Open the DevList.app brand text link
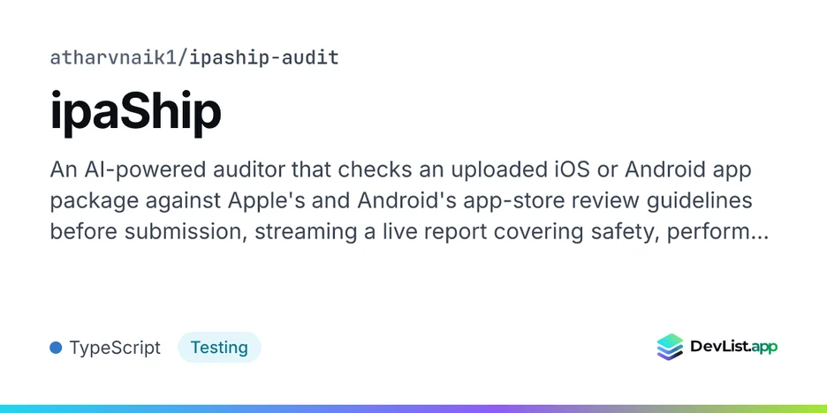 (x=733, y=347)
